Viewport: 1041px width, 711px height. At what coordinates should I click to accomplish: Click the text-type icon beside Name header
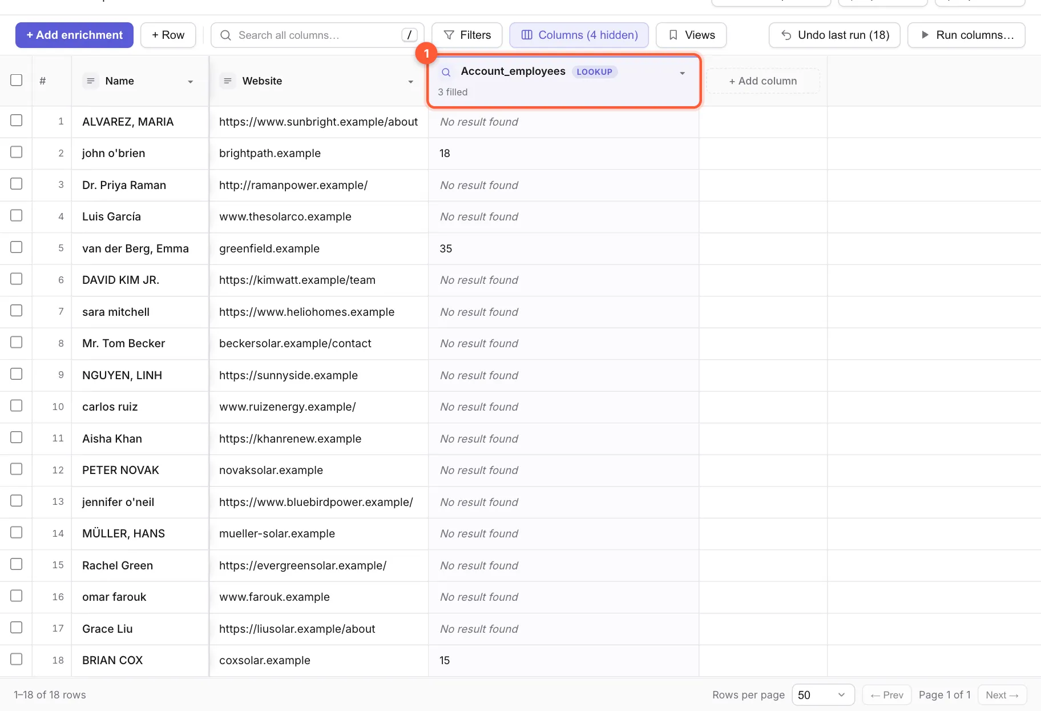(90, 81)
